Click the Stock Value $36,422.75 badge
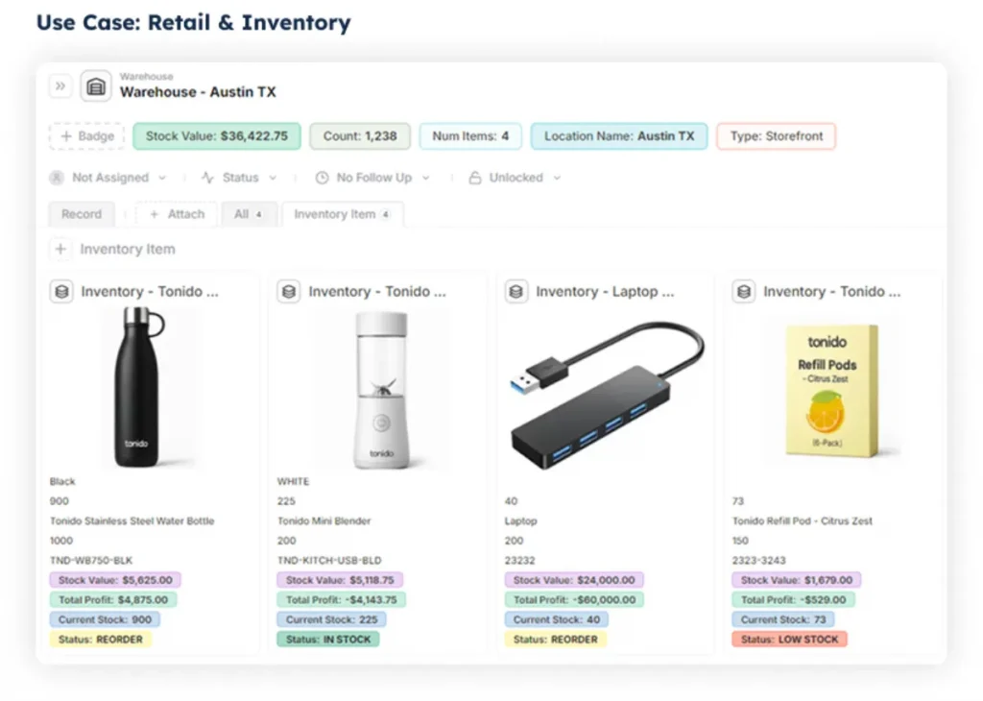This screenshot has width=983, height=701. pos(217,136)
